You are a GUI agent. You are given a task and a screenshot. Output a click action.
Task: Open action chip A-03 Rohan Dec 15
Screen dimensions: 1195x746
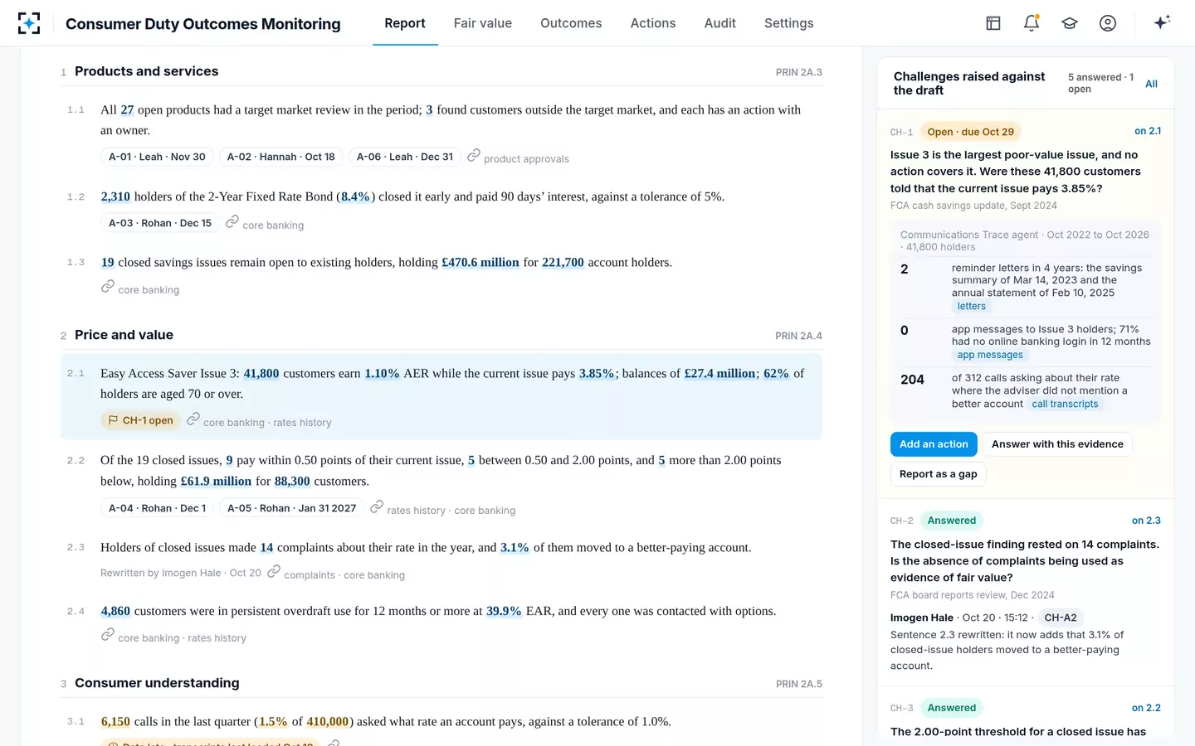pos(160,223)
